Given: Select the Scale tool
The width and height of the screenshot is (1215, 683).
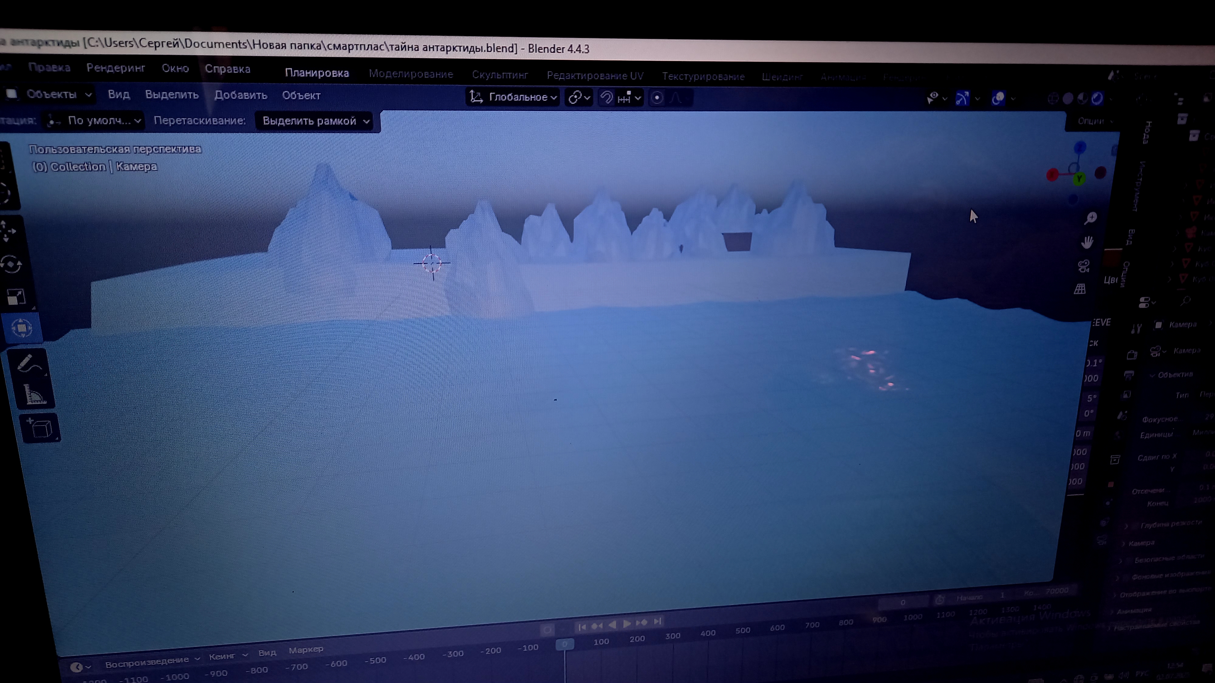Looking at the screenshot, I should (16, 297).
